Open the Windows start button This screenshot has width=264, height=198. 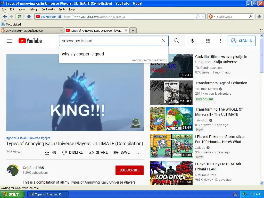click(12, 194)
